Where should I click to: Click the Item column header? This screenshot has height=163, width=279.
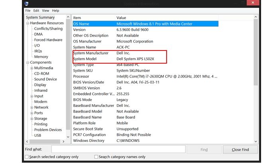click(77, 17)
